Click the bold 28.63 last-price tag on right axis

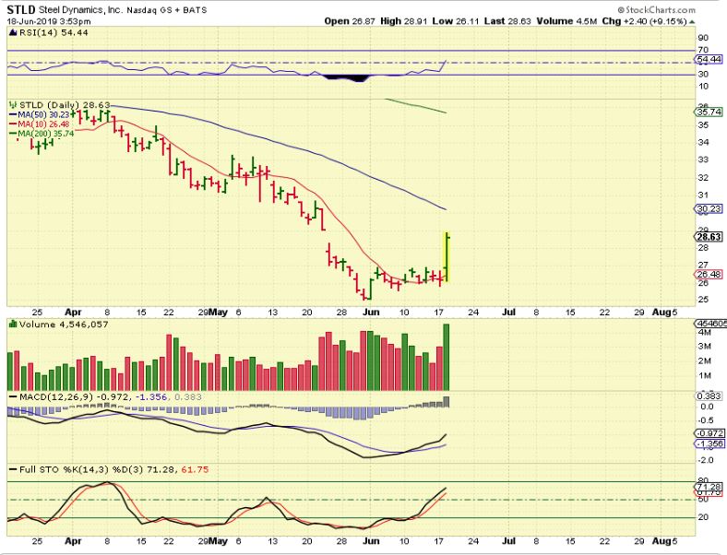point(709,237)
